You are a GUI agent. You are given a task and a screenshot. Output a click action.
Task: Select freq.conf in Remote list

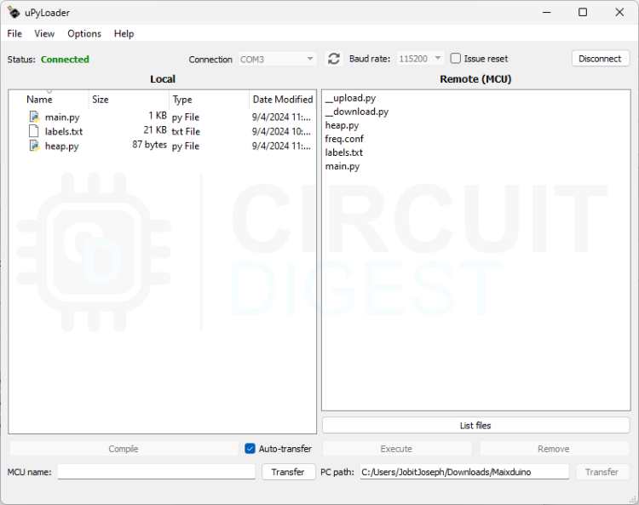pyautogui.click(x=344, y=139)
